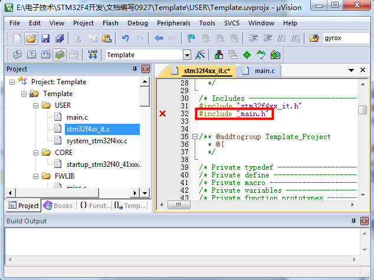Click the error marker on line 32
The height and width of the screenshot is (280, 374).
click(162, 114)
